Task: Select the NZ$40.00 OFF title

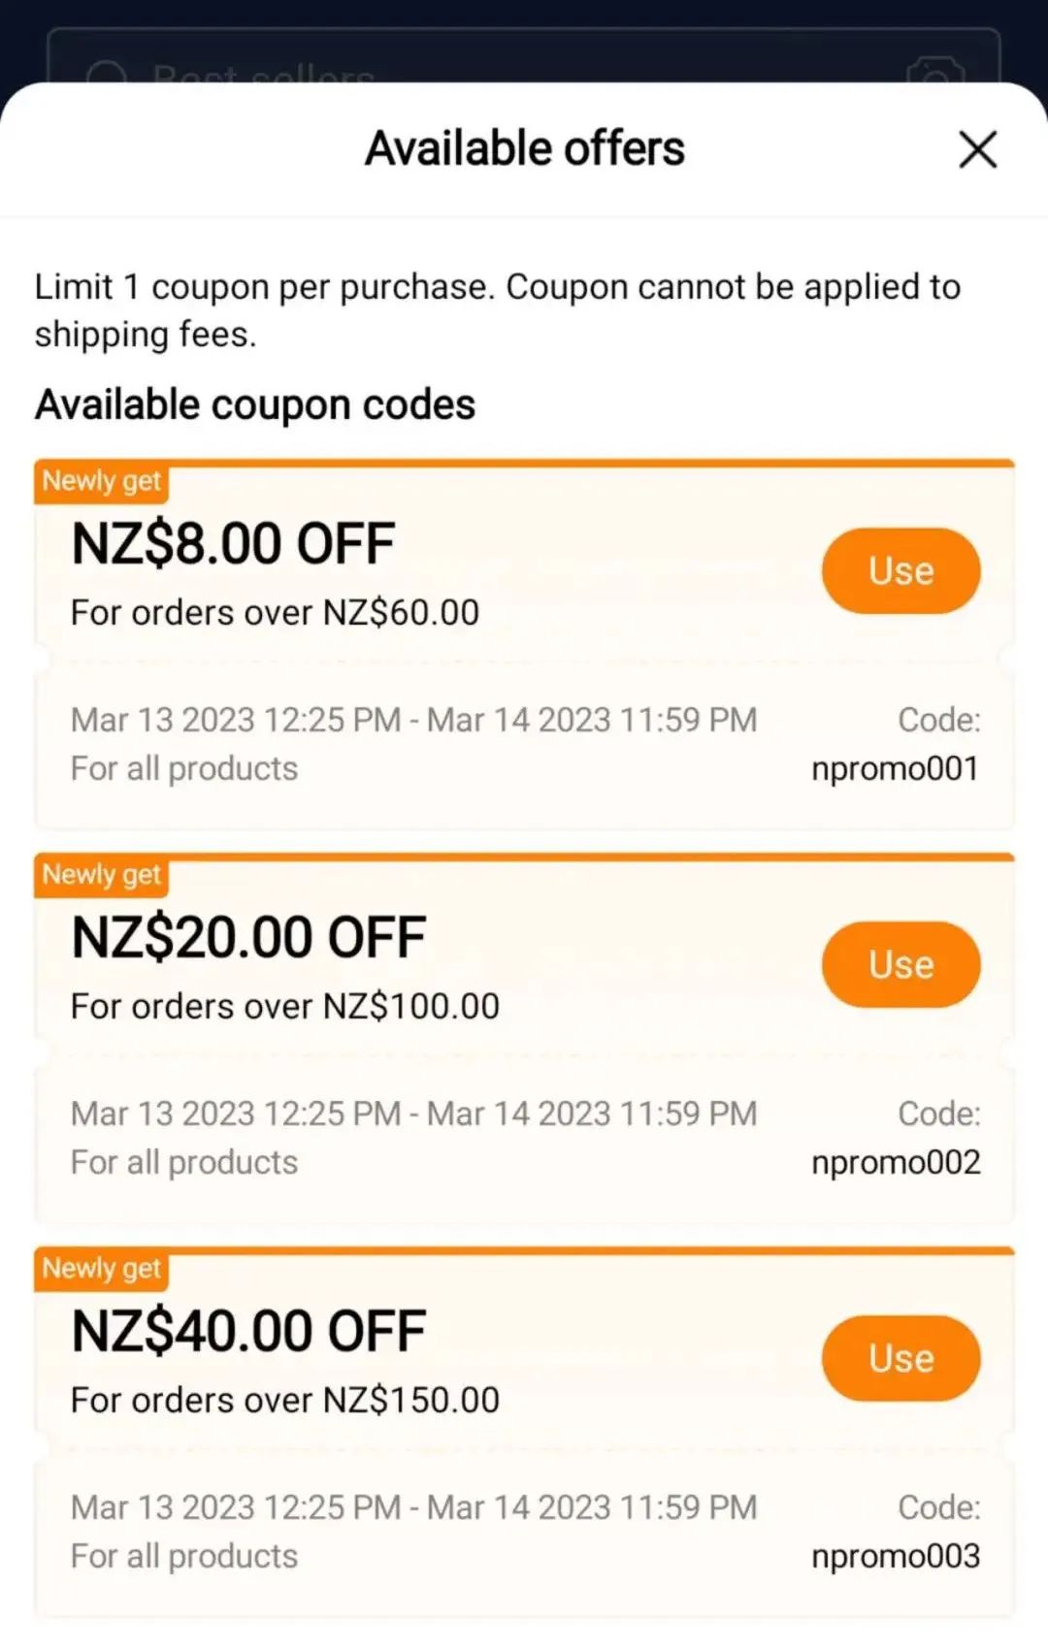Action: click(x=248, y=1331)
